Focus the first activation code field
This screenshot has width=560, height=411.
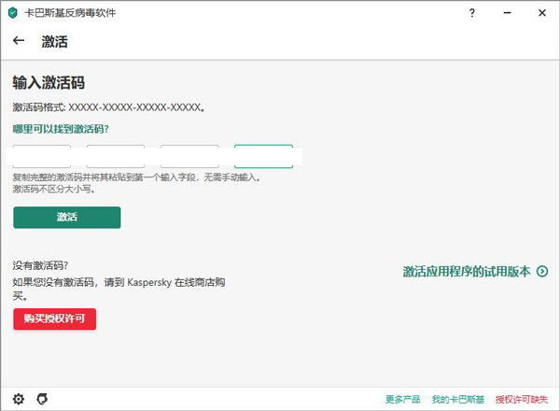click(x=42, y=156)
